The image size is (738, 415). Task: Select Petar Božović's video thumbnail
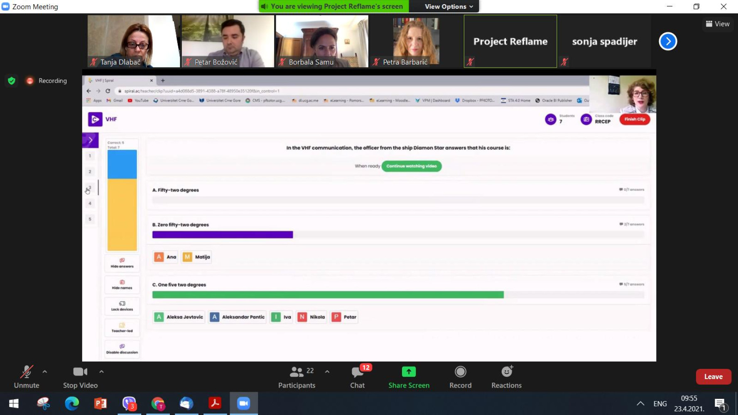[x=228, y=41]
